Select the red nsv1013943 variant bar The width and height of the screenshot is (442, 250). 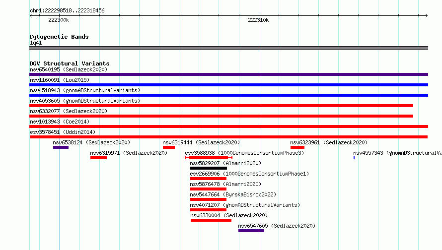(x=228, y=126)
